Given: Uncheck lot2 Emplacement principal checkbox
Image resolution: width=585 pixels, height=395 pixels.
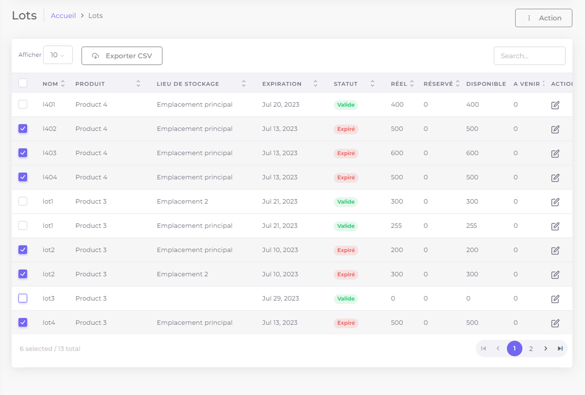Looking at the screenshot, I should pyautogui.click(x=23, y=249).
